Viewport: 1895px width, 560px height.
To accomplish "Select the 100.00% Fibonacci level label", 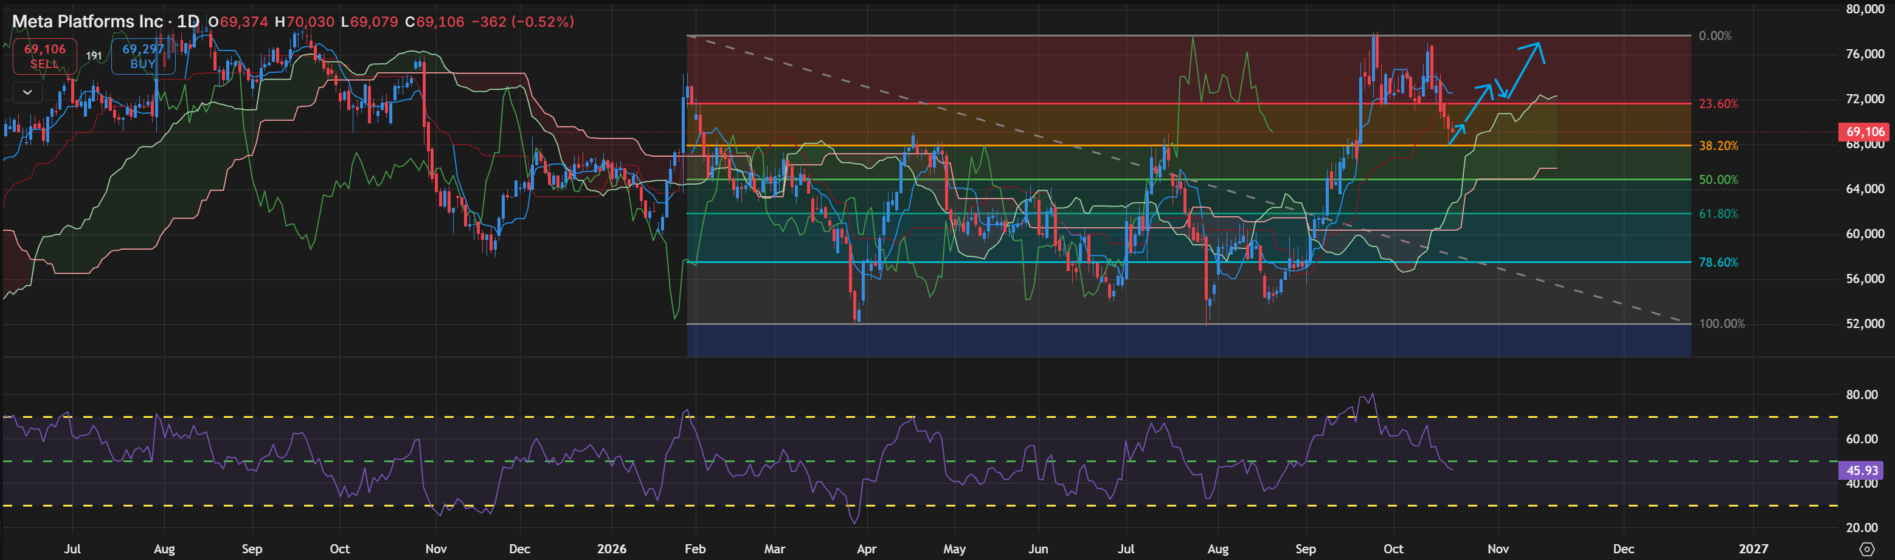I will [1722, 323].
